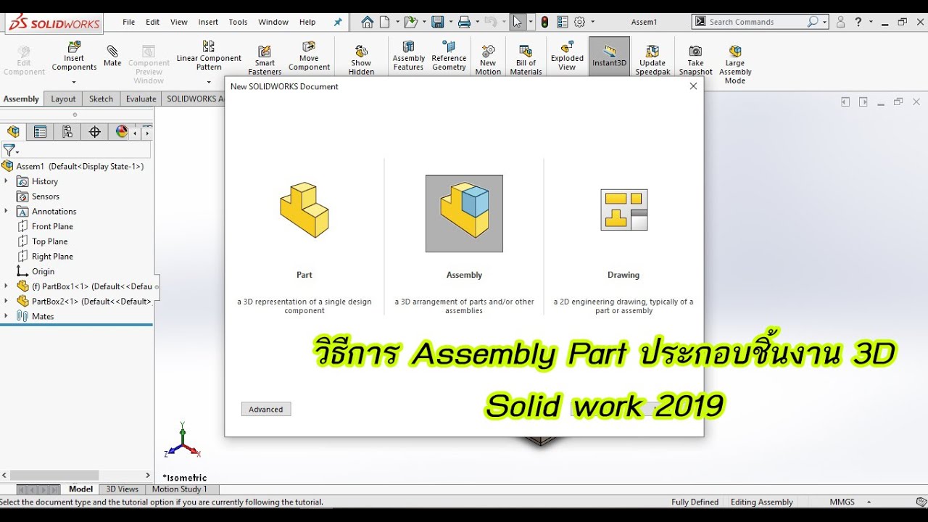Viewport: 928px width, 522px height.
Task: Open the FeatureManager design tree tab
Action: click(x=13, y=131)
